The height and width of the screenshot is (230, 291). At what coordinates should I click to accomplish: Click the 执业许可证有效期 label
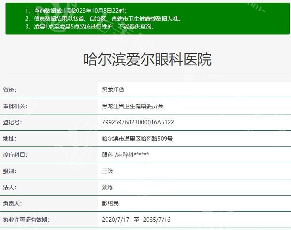(26, 220)
